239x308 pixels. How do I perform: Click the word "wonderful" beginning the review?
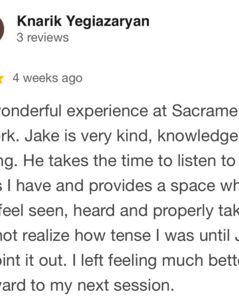(x=30, y=111)
